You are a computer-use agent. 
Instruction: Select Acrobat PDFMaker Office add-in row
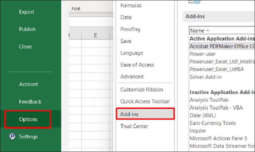click(222, 46)
